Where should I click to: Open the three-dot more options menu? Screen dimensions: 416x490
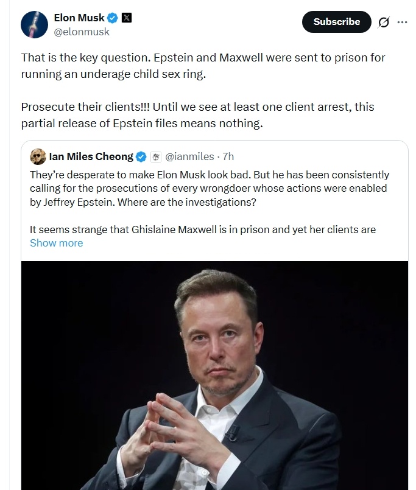point(402,23)
